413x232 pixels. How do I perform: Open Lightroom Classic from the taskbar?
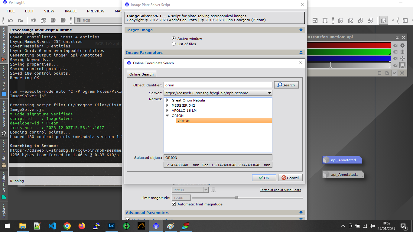(112, 226)
